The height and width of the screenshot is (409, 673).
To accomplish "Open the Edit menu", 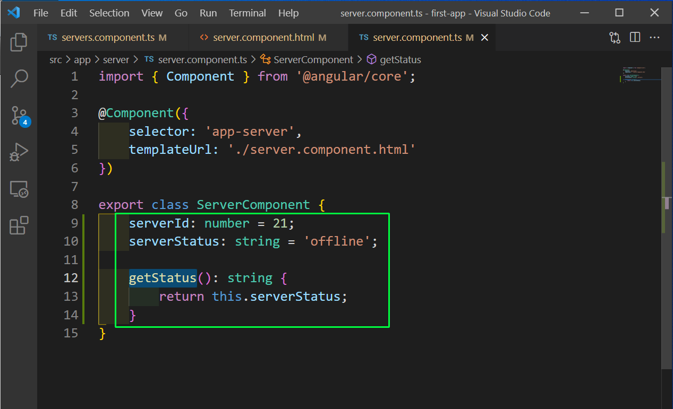I will click(x=69, y=13).
